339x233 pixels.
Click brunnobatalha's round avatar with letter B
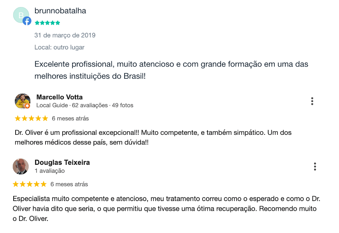(21, 15)
